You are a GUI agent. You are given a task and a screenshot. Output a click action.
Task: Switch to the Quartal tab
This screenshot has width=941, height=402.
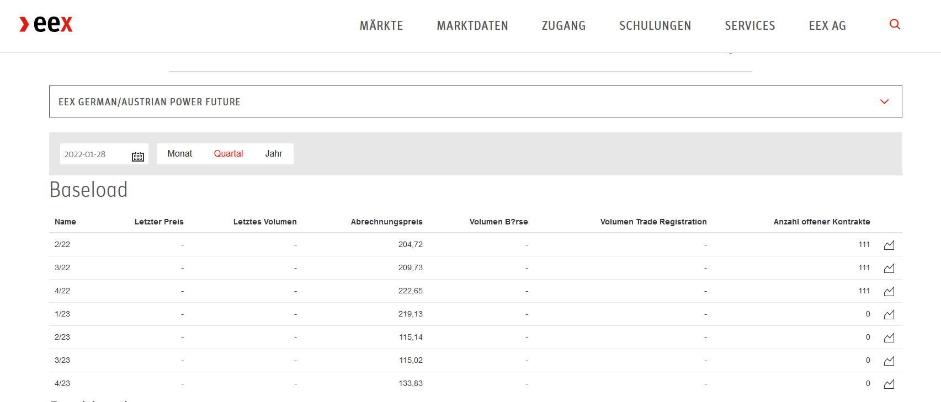(x=228, y=154)
